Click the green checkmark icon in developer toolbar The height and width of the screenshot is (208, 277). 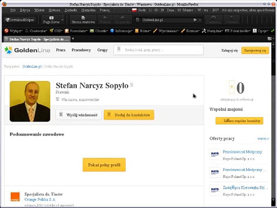coord(273,31)
